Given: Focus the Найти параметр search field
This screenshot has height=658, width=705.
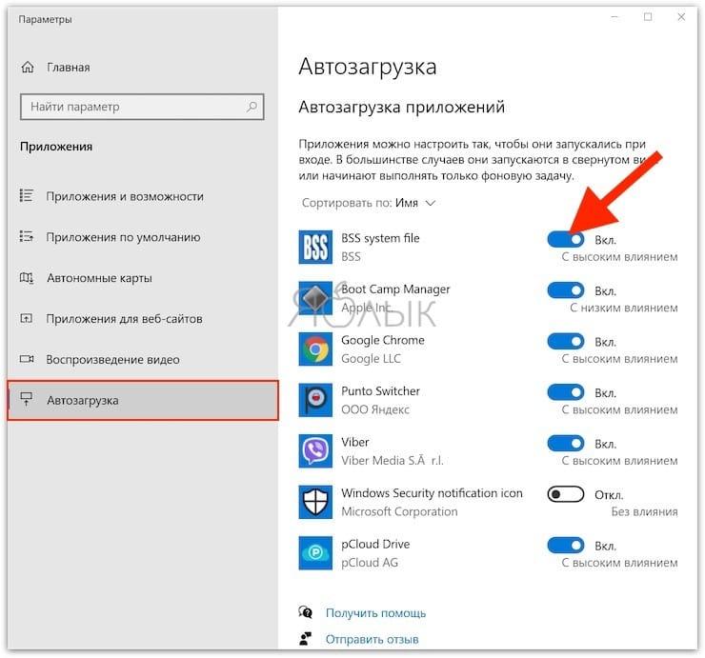Looking at the screenshot, I should (x=142, y=107).
